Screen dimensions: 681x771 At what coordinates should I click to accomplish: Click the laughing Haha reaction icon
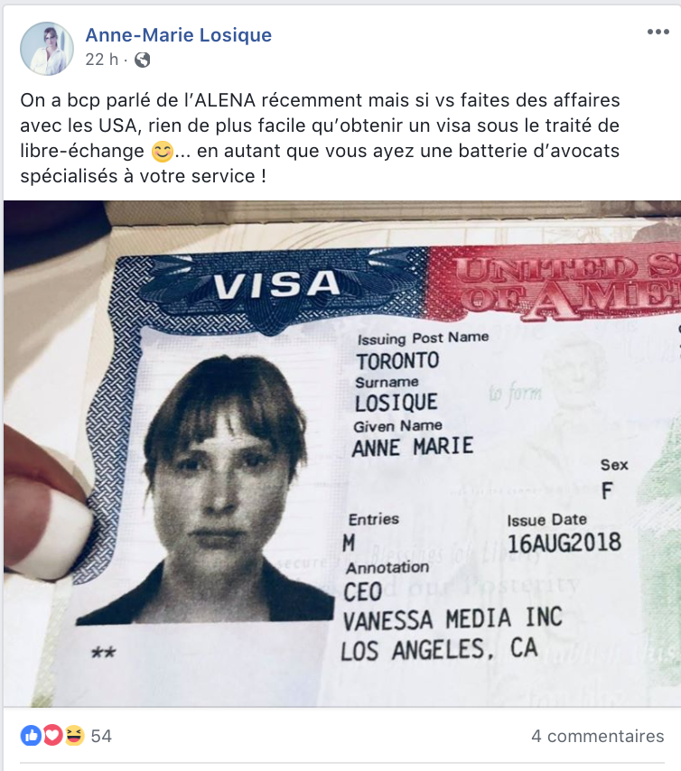[x=74, y=736]
